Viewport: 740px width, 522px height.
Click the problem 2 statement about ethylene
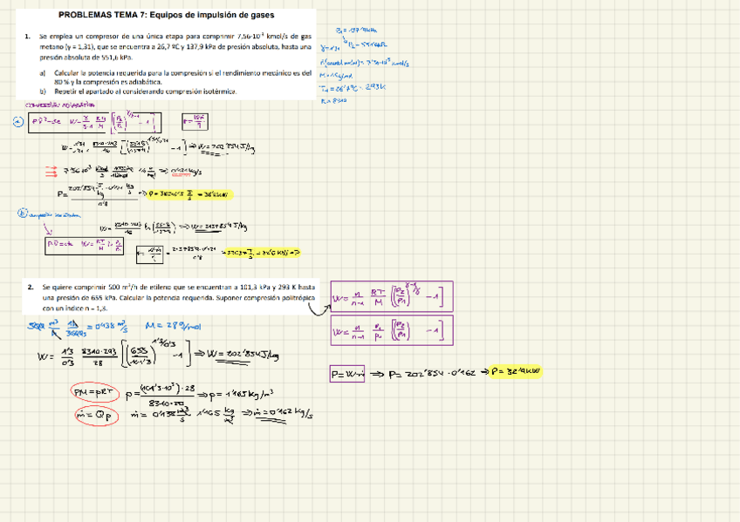tap(175, 297)
